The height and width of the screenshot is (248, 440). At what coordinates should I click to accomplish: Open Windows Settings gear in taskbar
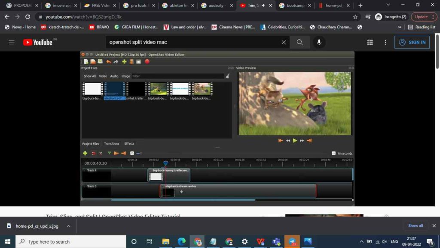point(244,242)
